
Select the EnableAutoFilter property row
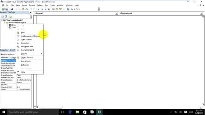coord(8,68)
